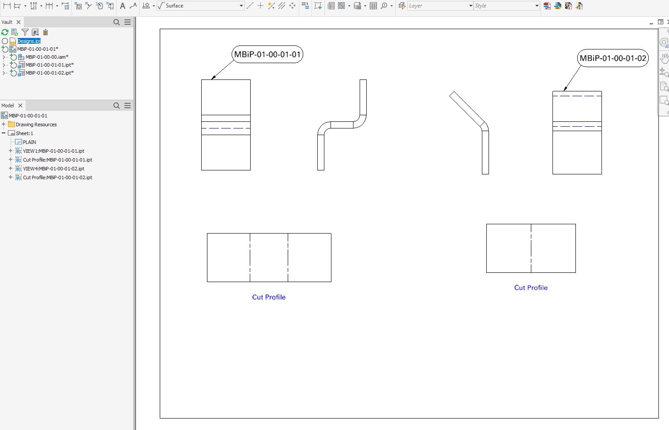Viewport: 669px width, 430px height.
Task: Refresh the Vault browser
Action: (4, 32)
